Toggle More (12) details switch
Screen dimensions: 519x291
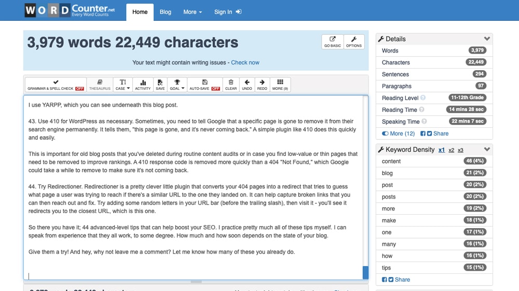398,134
